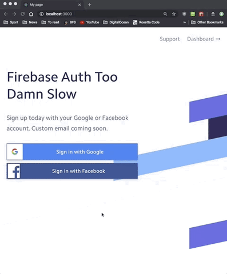Open the profile avatar in the toolbar

point(221,14)
